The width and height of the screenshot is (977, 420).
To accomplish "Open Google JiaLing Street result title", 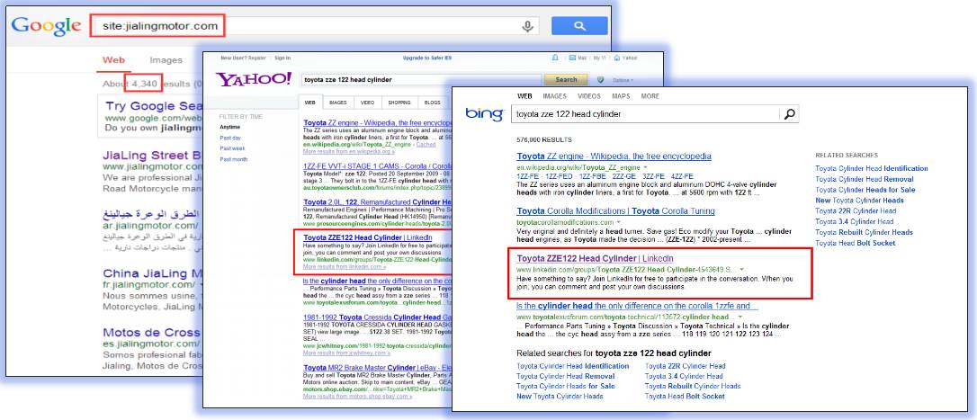I will (152, 155).
